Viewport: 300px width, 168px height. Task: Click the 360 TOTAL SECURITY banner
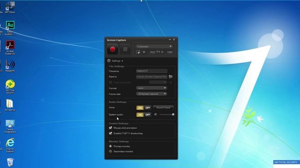[x=286, y=162]
